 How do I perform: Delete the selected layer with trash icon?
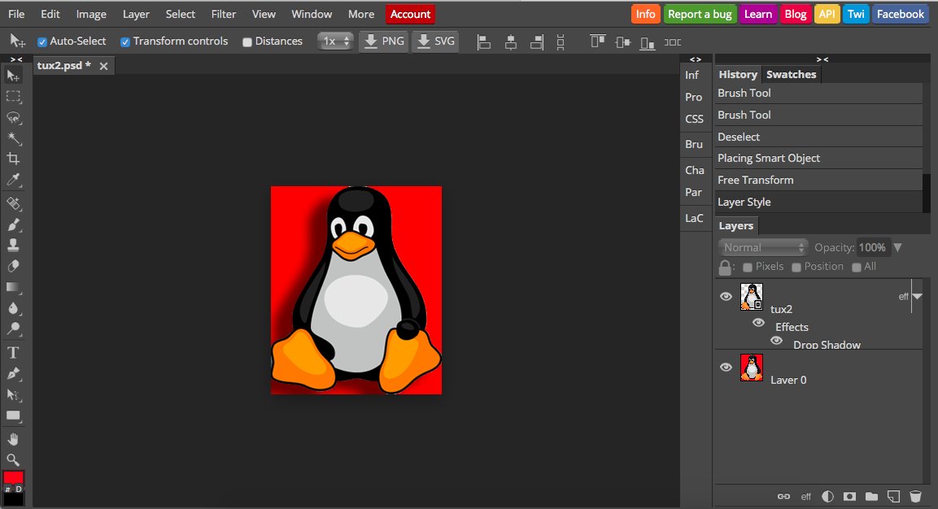point(915,497)
